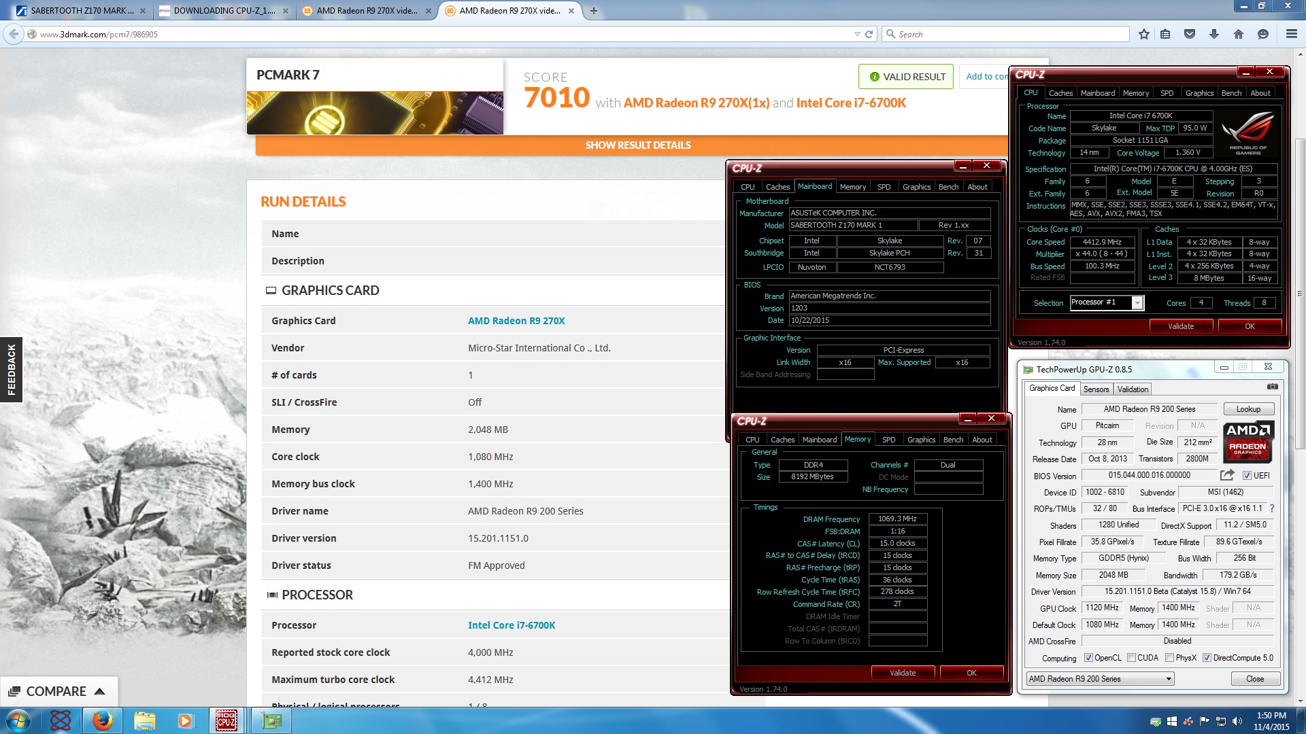
Task: Show bookmarks list icon in Firefox toolbar
Action: [1165, 34]
